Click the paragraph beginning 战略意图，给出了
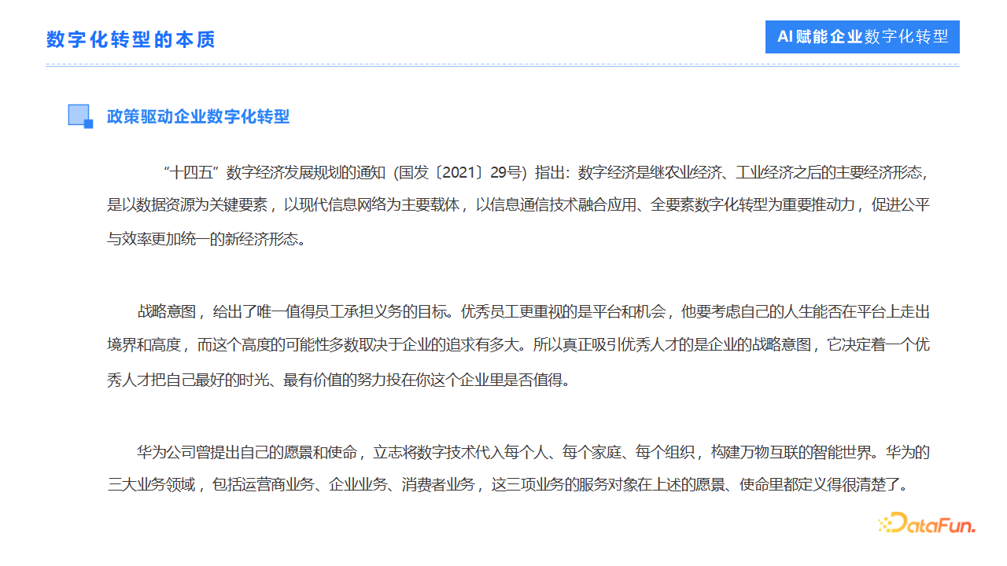This screenshot has height=566, width=1007. point(518,345)
